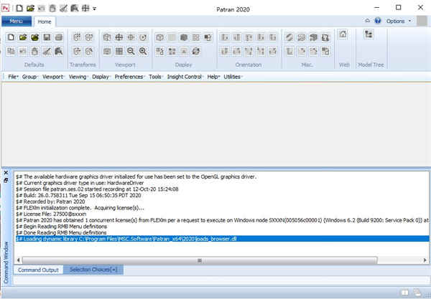Image resolution: width=431 pixels, height=299 pixels.
Task: Click the minimize-ribbon caret icon left of Help
Action: (367, 21)
